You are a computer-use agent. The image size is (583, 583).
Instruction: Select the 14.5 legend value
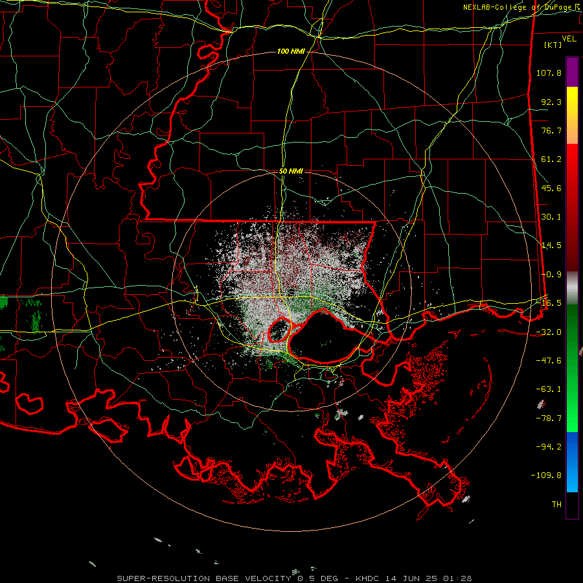[x=551, y=246]
